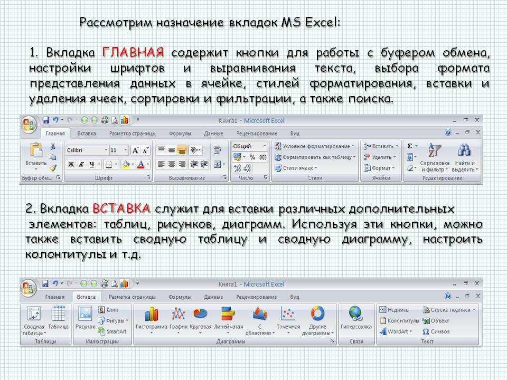Click the Grow Font (large A) icon
The width and height of the screenshot is (507, 380).
[x=135, y=150]
